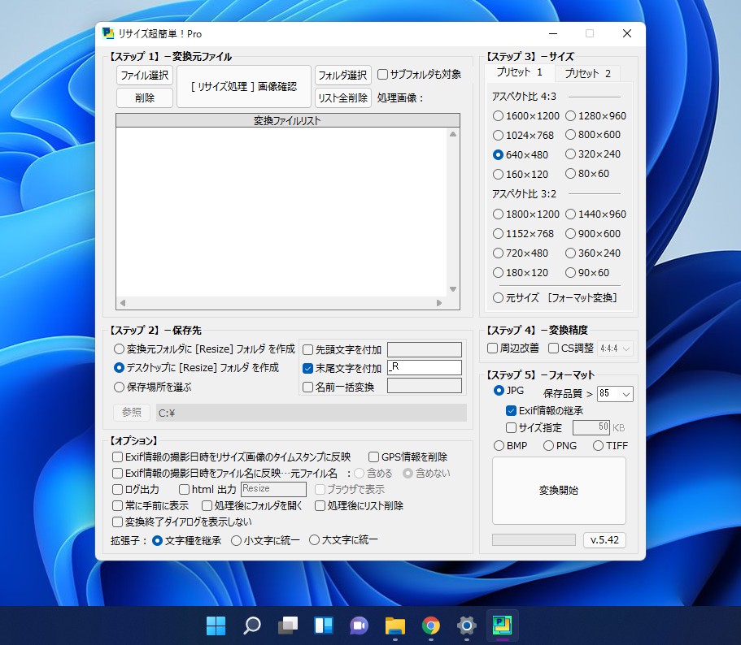Open taskbar Search
The width and height of the screenshot is (741, 645).
pos(252,626)
